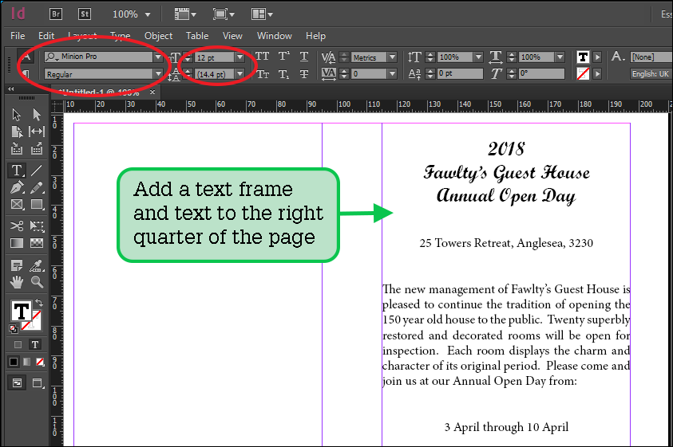Open the Table menu
The image size is (673, 447).
pyautogui.click(x=197, y=36)
